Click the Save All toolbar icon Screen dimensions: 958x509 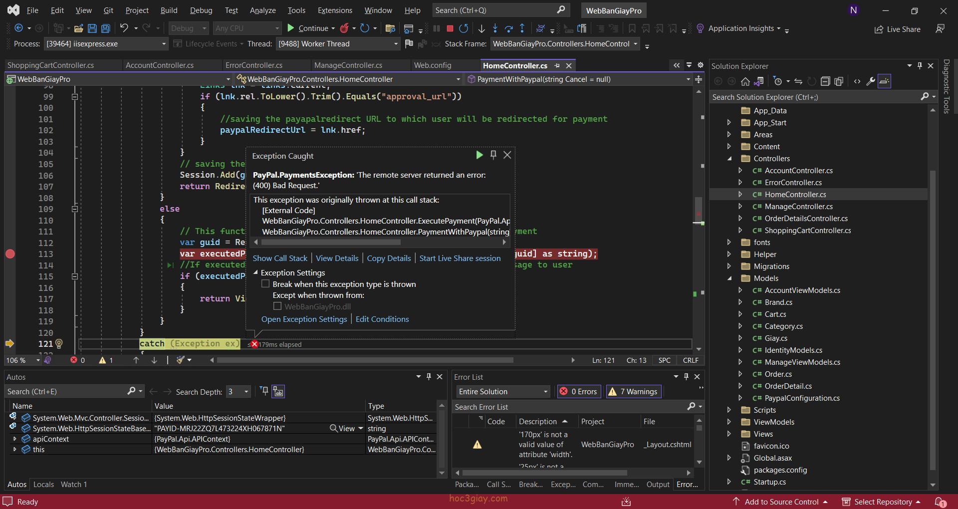tap(105, 28)
